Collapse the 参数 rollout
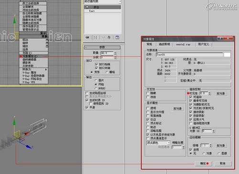Screen dimensions: 239x174 point(102,47)
